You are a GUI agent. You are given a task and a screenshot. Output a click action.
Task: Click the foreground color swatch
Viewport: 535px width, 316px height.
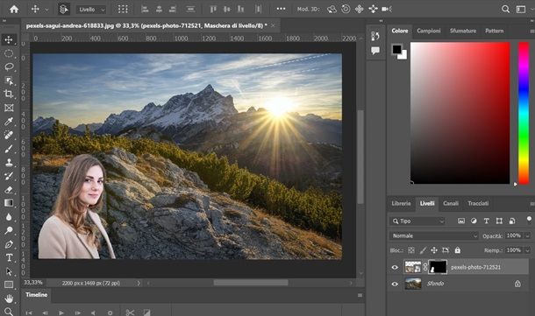(x=396, y=49)
